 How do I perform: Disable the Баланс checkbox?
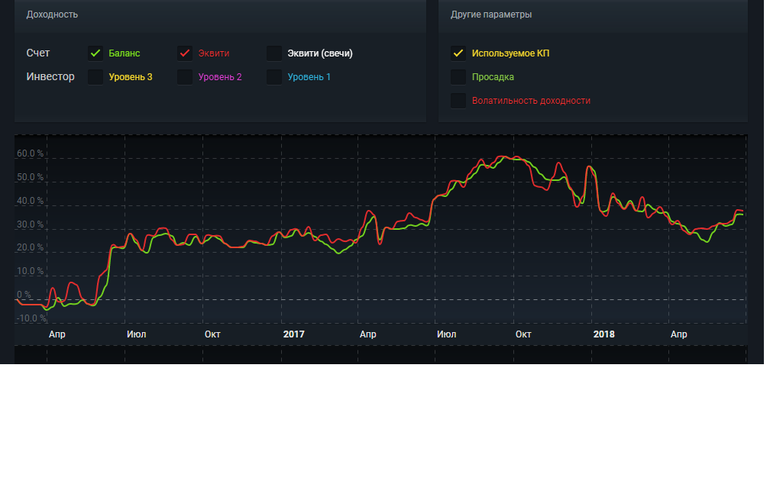(x=95, y=53)
